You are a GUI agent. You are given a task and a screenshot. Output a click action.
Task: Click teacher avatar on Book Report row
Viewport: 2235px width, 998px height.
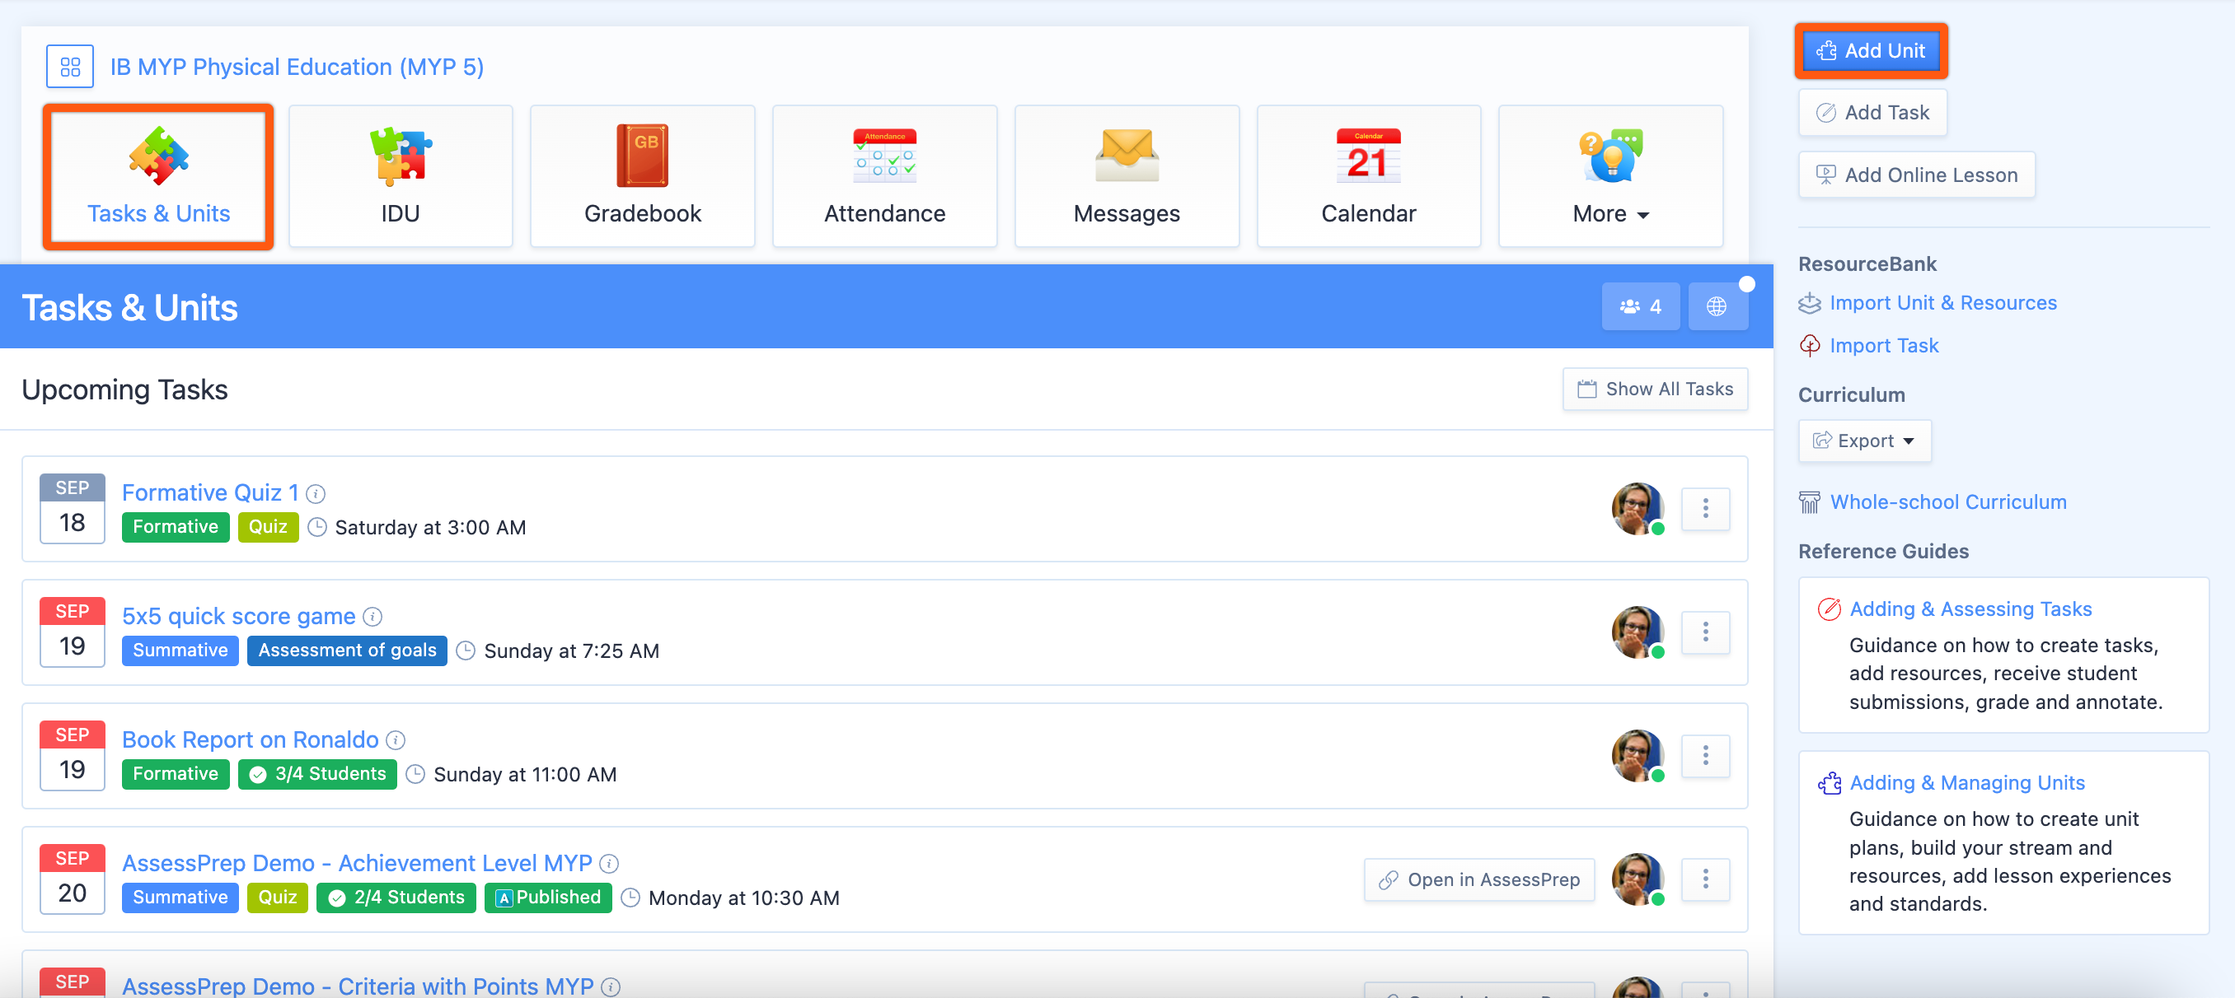[x=1637, y=755]
